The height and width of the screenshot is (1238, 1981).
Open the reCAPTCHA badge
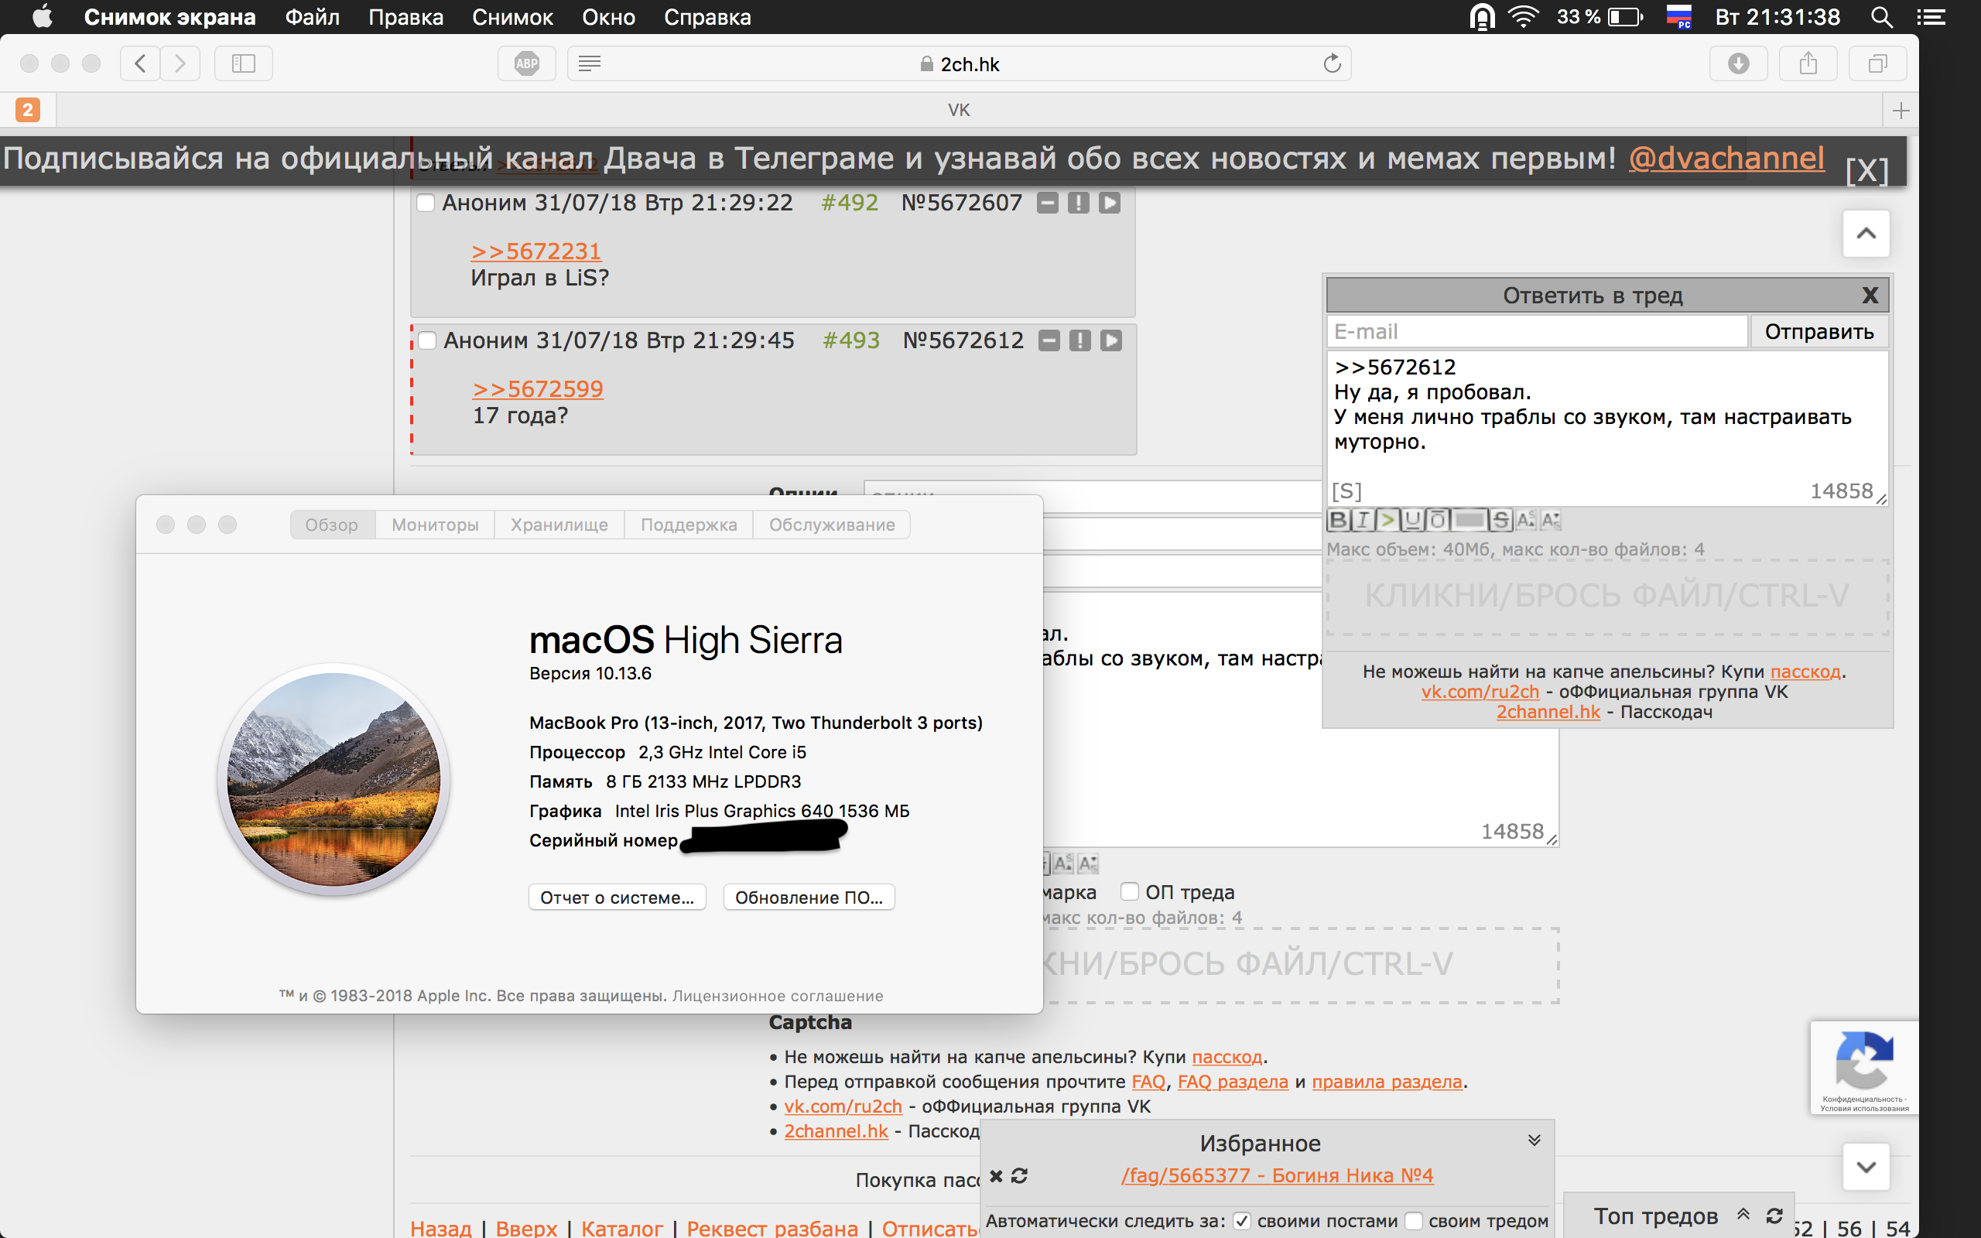(1864, 1068)
